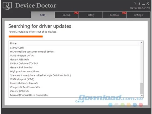This screenshot has width=152, height=114.
Task: Click the PRO badge on Backup tab
Action: pos(76,13)
